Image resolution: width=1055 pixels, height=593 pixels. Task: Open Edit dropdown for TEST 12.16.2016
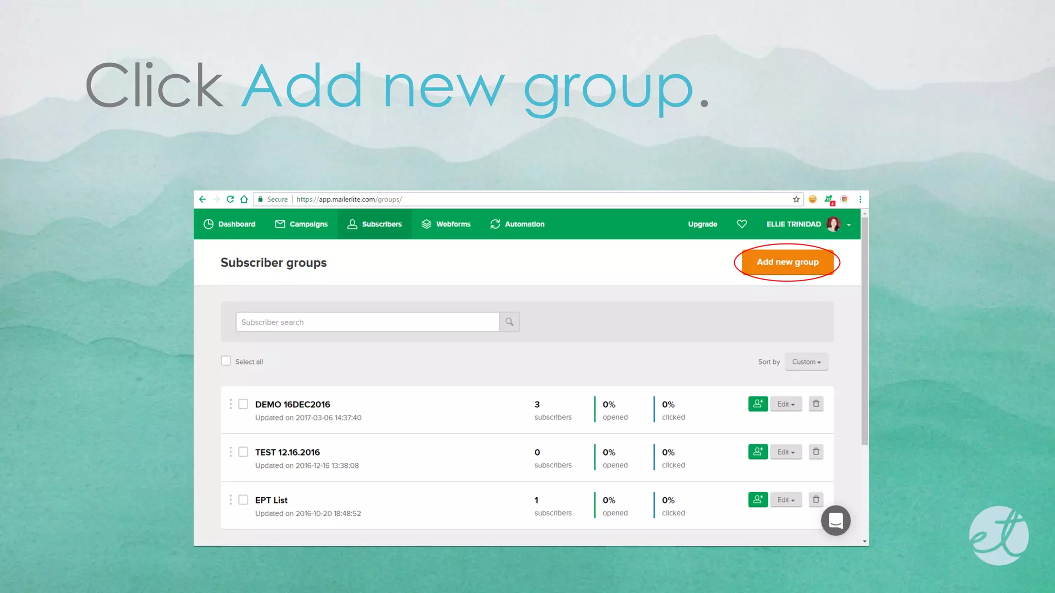tap(786, 452)
